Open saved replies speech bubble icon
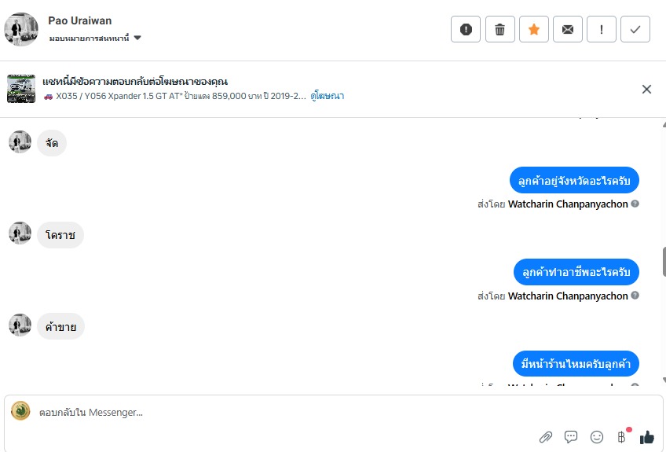Screen dimensions: 666x452 pyautogui.click(x=571, y=437)
